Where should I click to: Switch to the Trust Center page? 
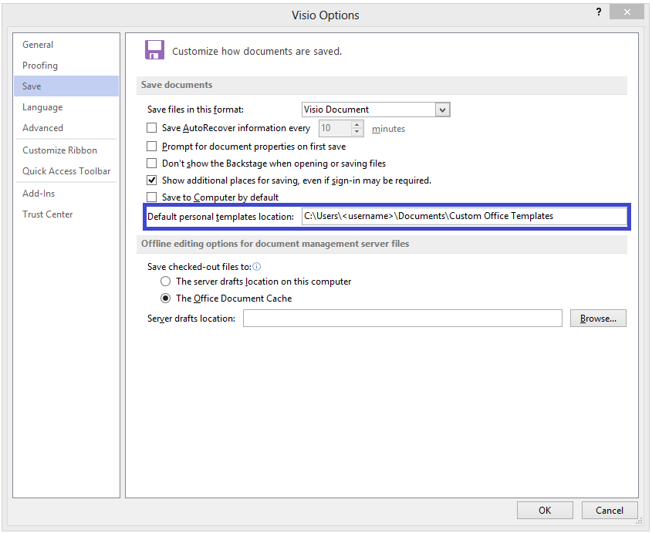(x=47, y=214)
